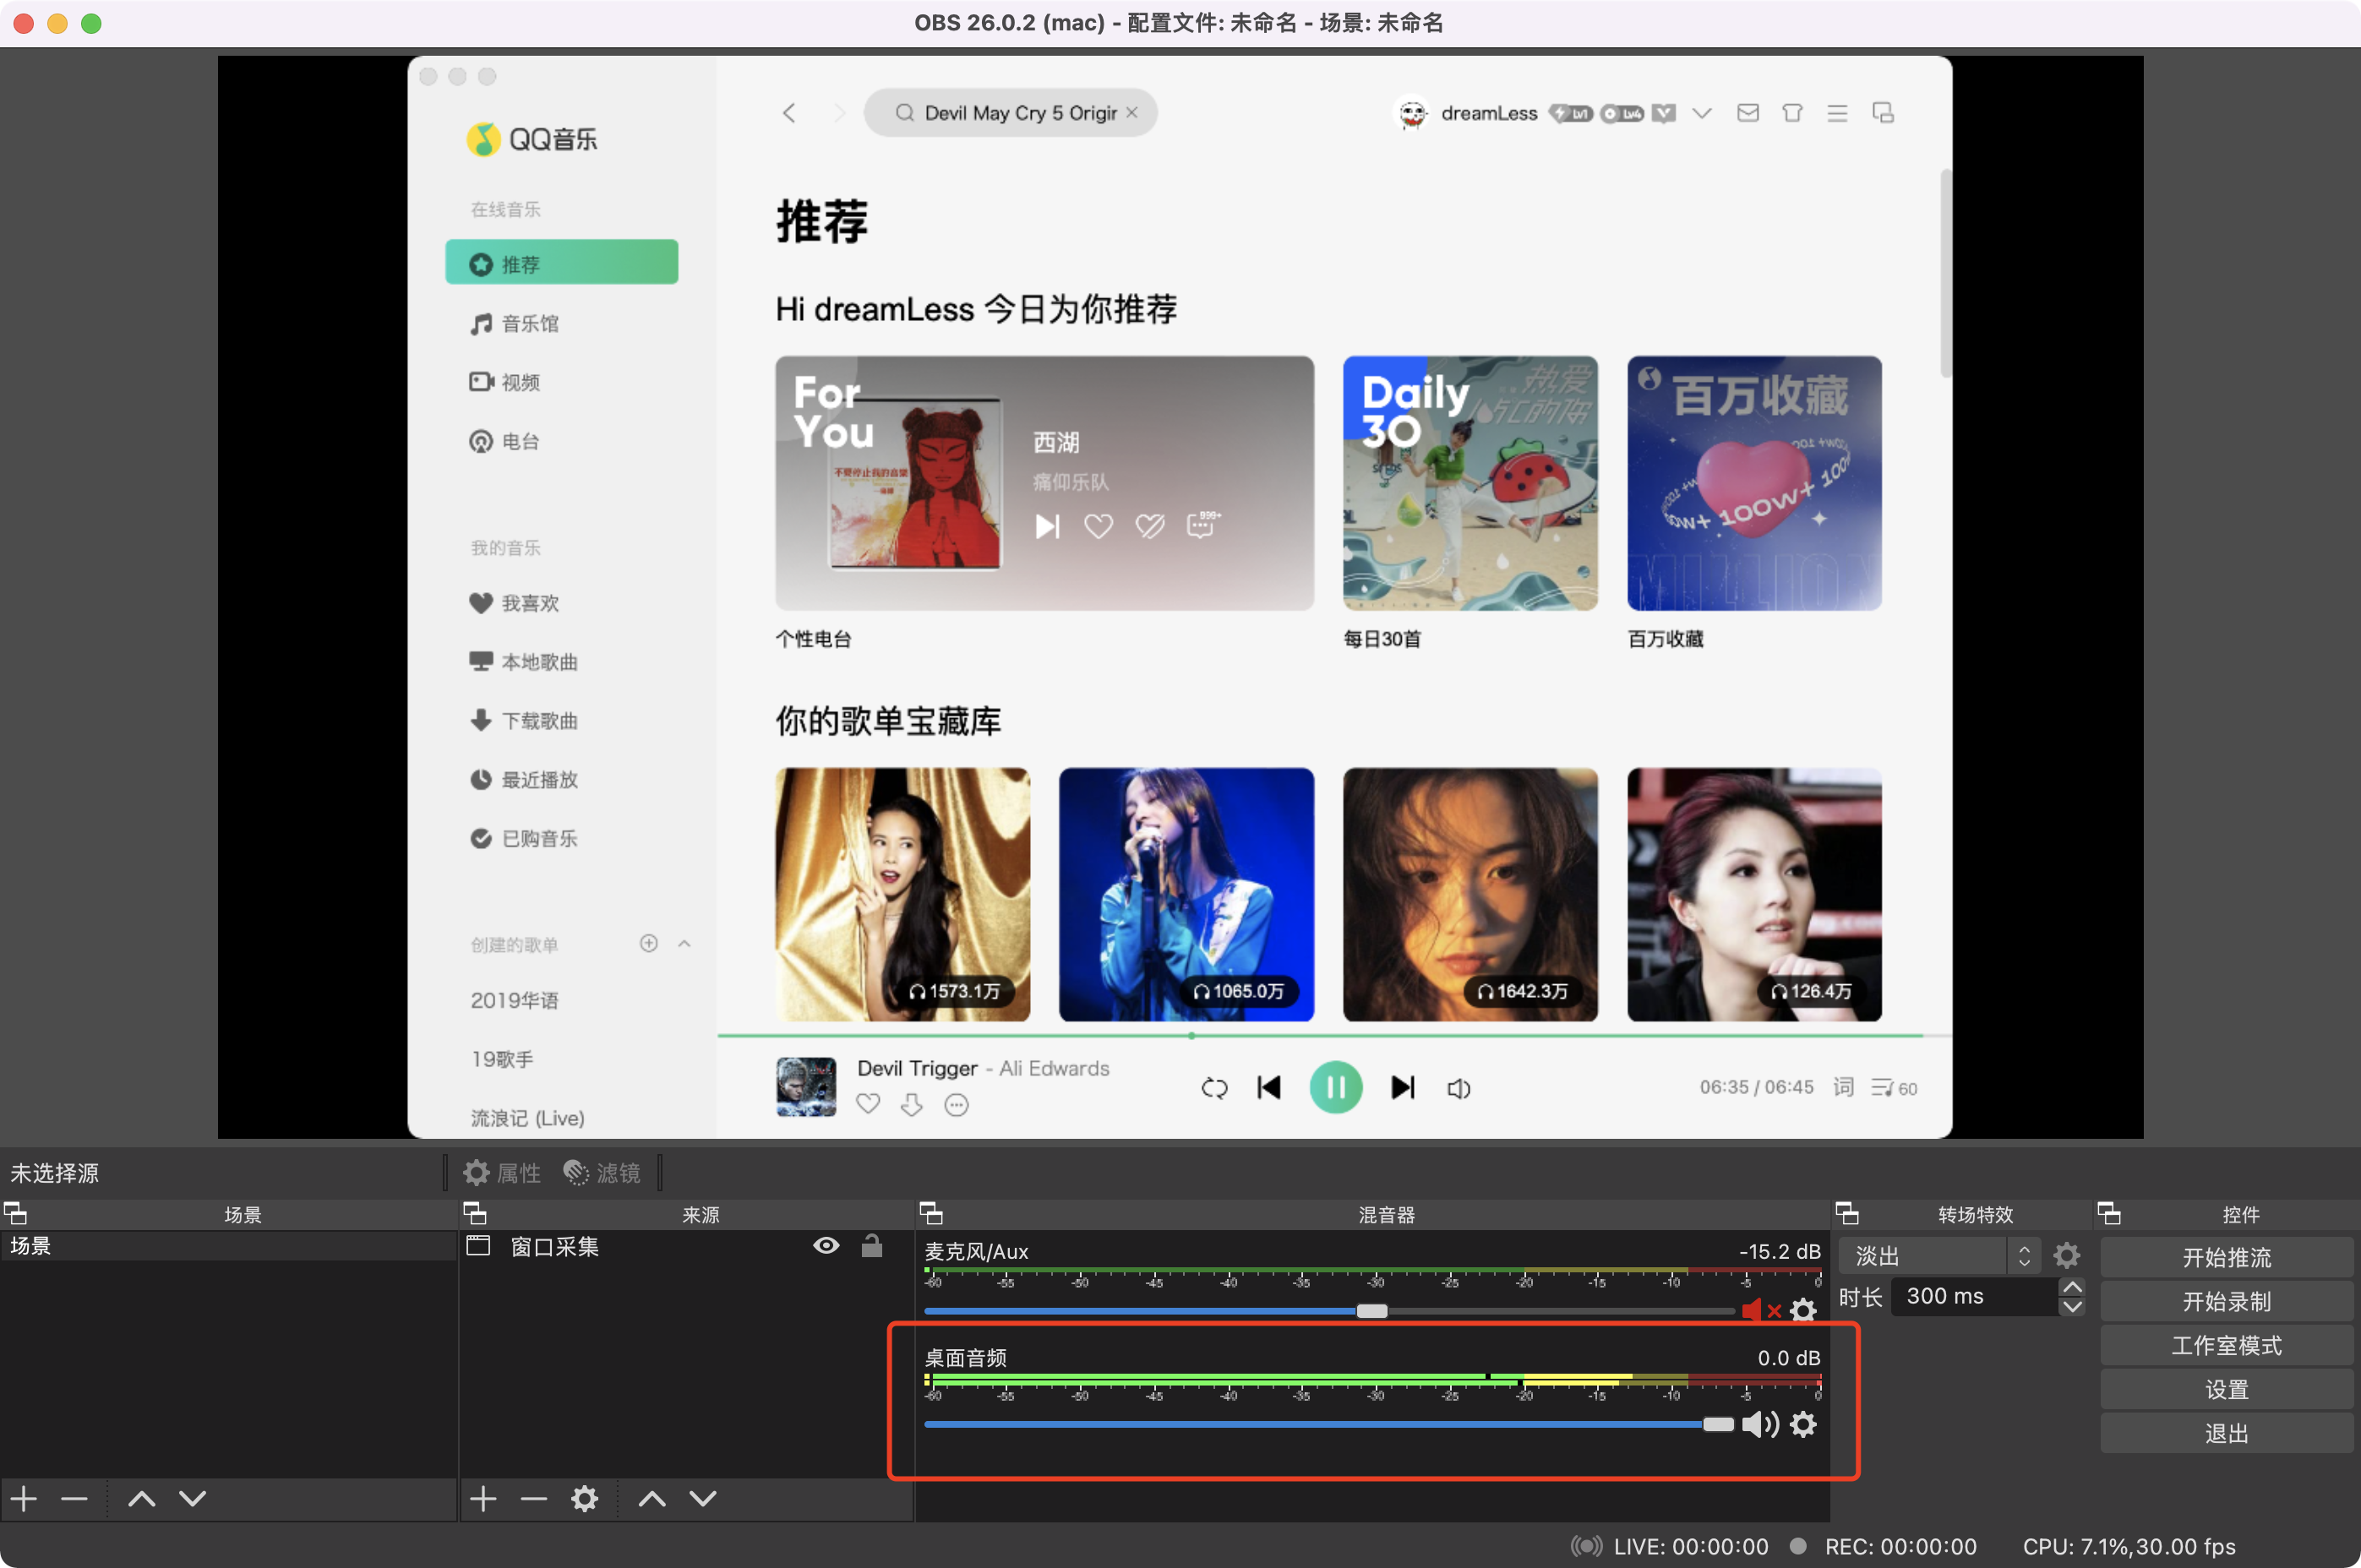Undock the 控件 panel via its dock icon
Viewport: 2361px width, 1568px height.
pos(2109,1214)
